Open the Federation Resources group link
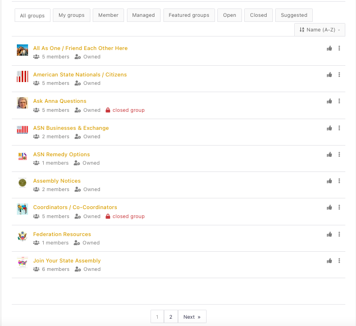This screenshot has width=356, height=326. 62,234
